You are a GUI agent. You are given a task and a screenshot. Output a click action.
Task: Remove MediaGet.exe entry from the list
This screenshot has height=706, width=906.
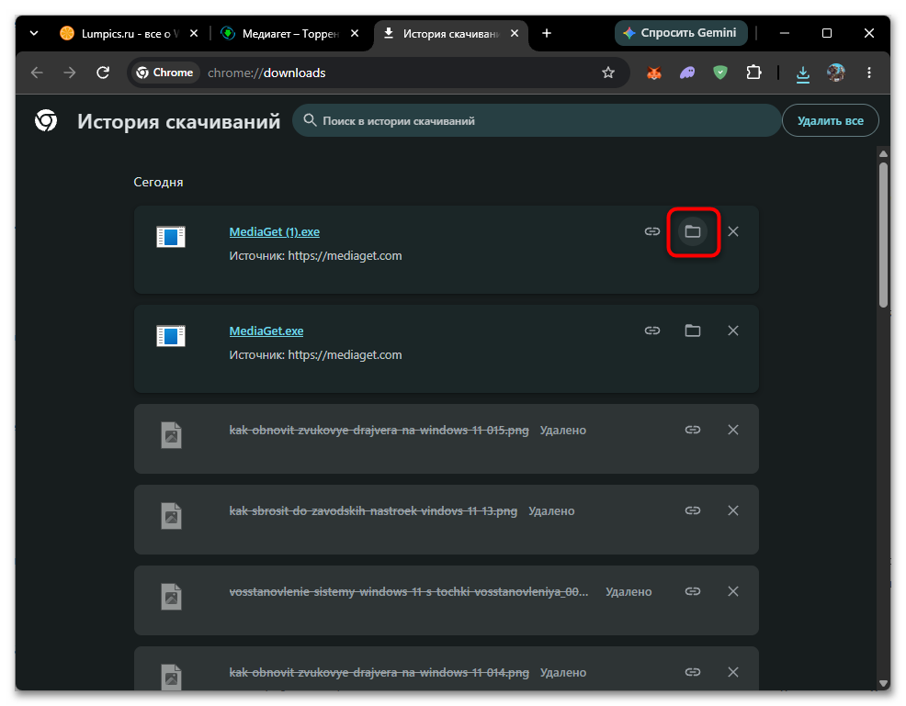(x=732, y=331)
